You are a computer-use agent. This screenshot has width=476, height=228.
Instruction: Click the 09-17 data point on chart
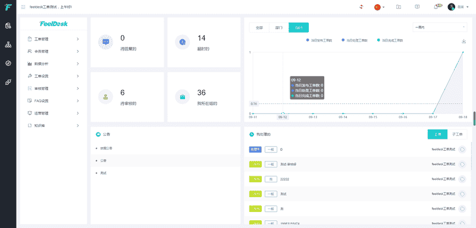click(x=433, y=113)
